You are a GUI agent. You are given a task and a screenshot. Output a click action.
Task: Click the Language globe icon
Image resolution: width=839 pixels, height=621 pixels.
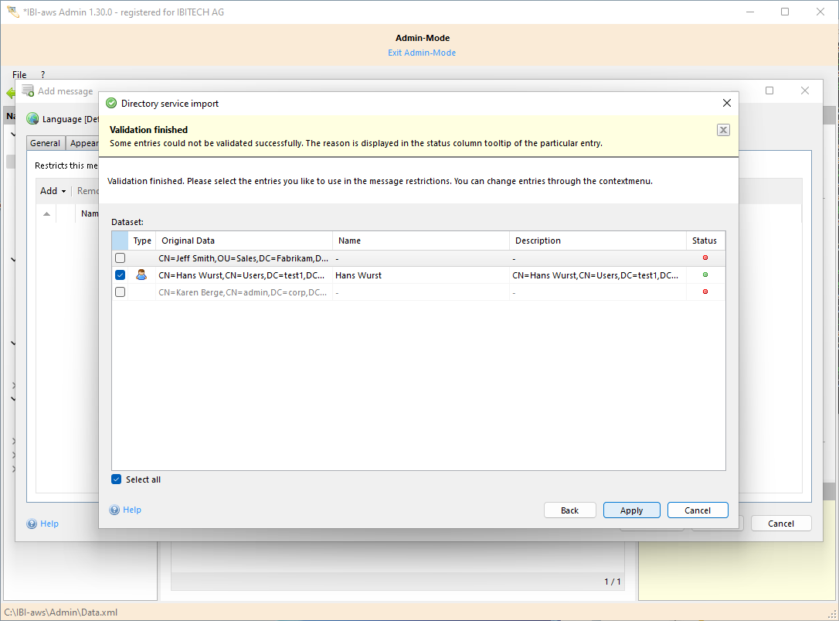(x=32, y=119)
